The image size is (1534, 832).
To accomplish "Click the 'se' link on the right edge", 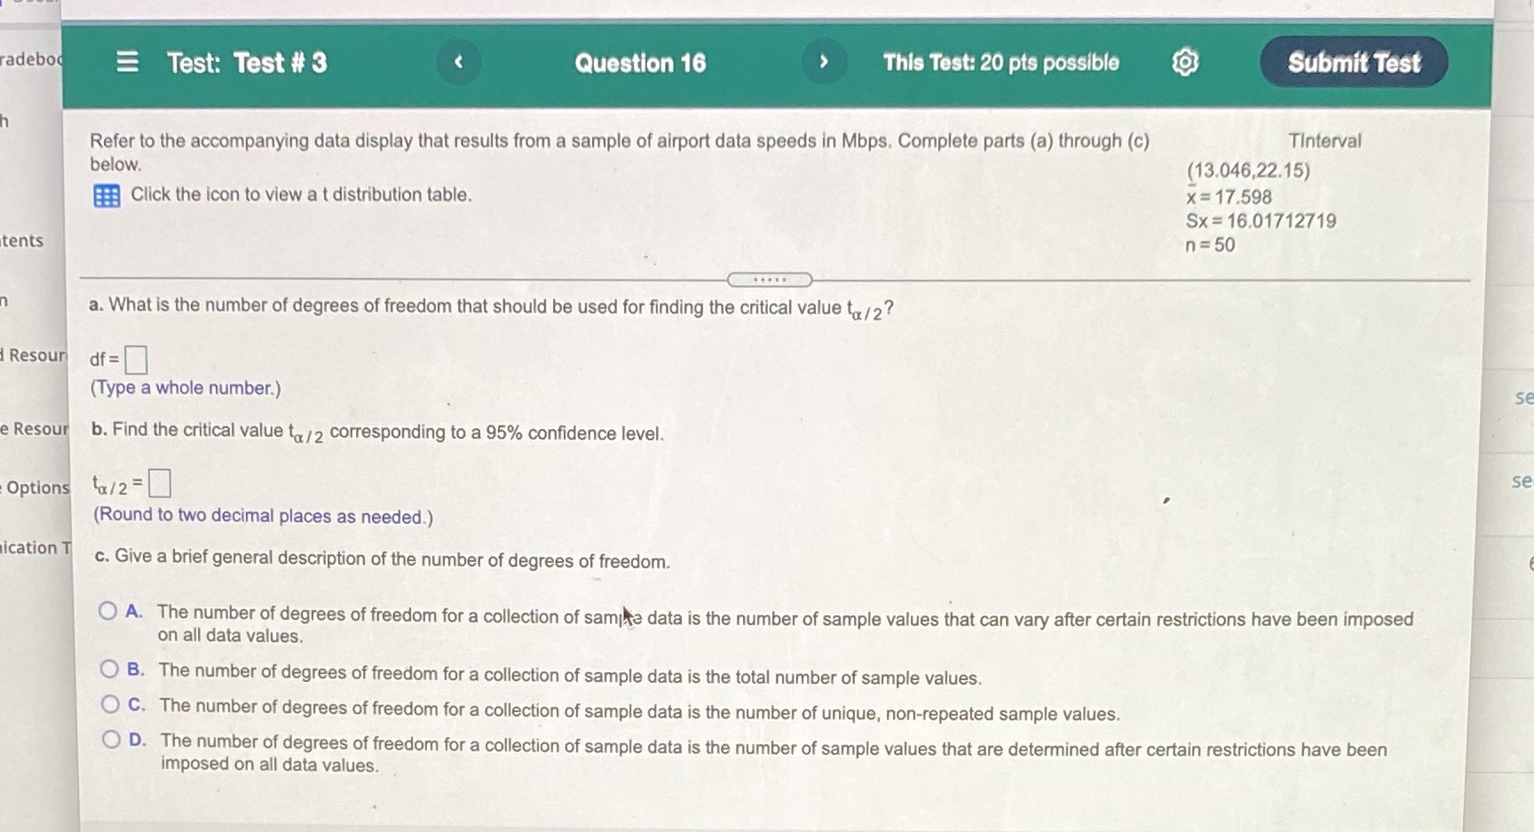I will pos(1523,400).
